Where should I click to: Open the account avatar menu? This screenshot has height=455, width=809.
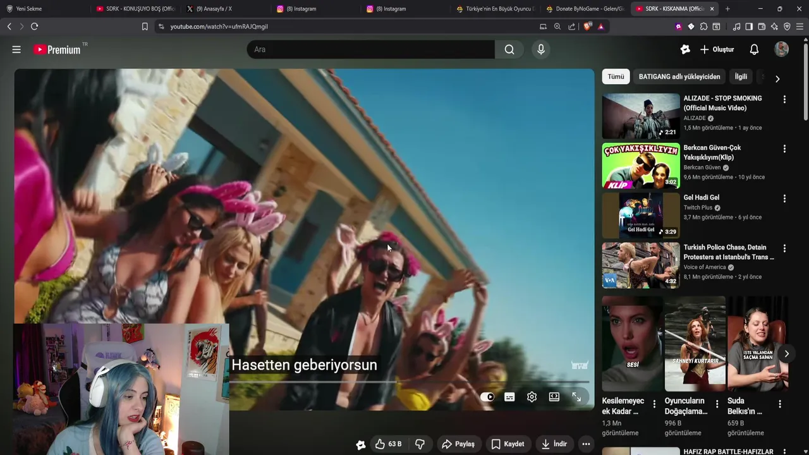click(x=782, y=49)
